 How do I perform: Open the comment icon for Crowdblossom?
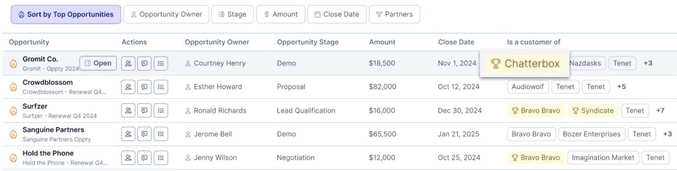[x=144, y=87]
